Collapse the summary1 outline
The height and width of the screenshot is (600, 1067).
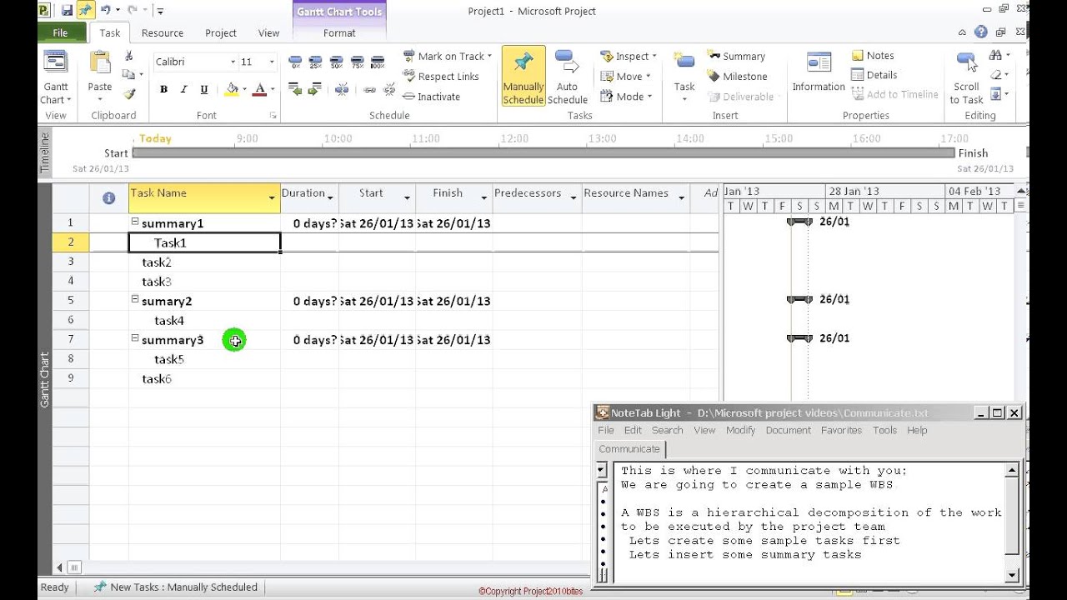tap(135, 222)
